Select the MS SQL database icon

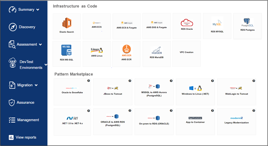coord(67,50)
